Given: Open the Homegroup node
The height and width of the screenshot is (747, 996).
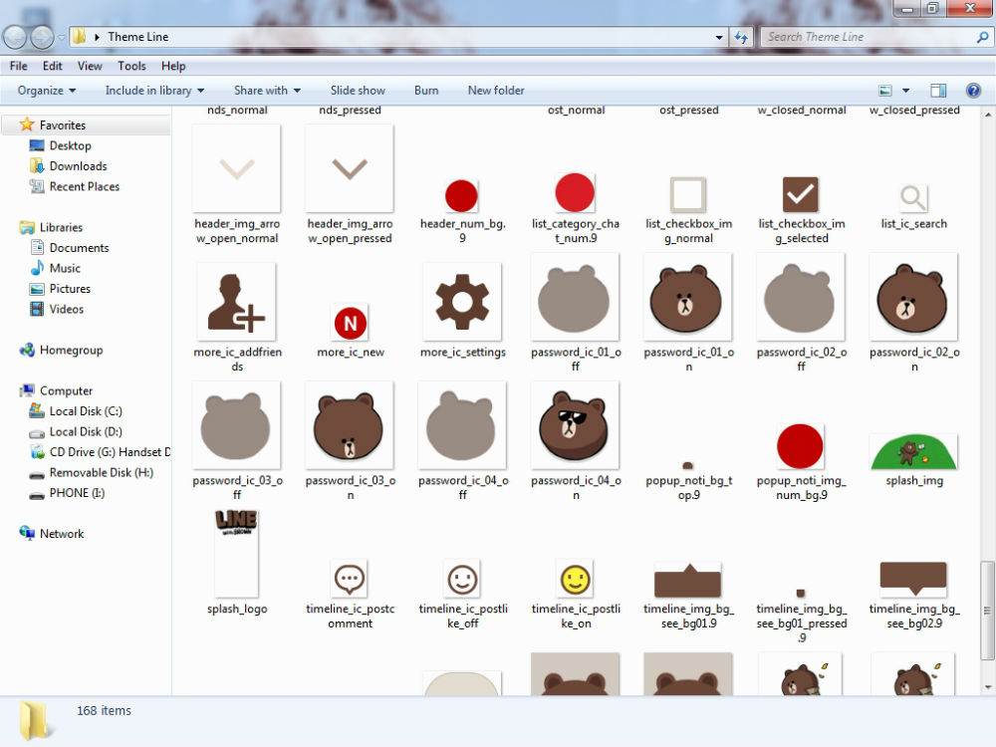Looking at the screenshot, I should 61,350.
